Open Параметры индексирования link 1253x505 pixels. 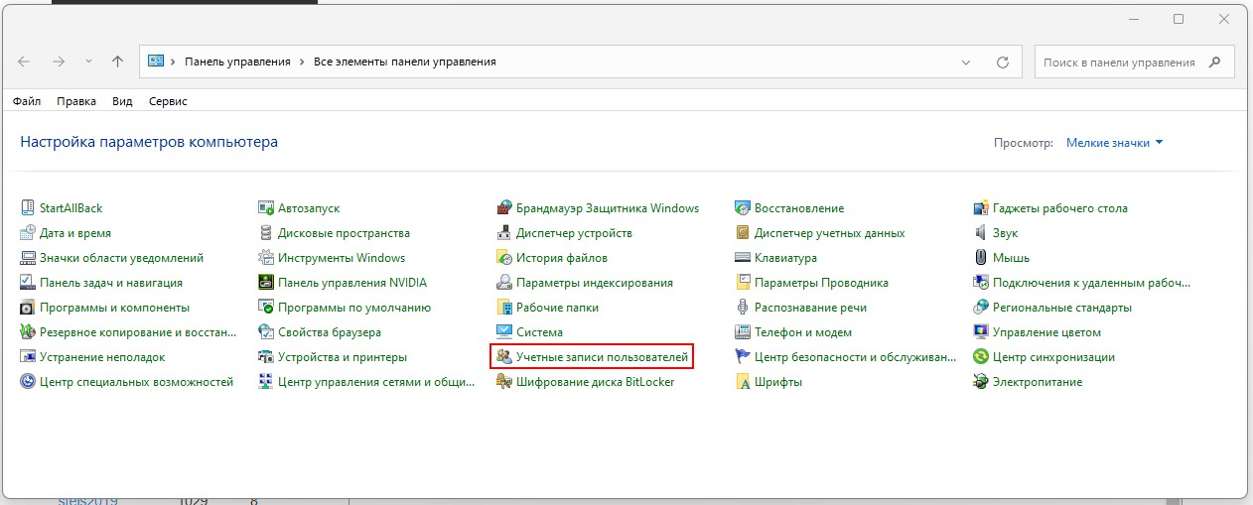(x=595, y=283)
